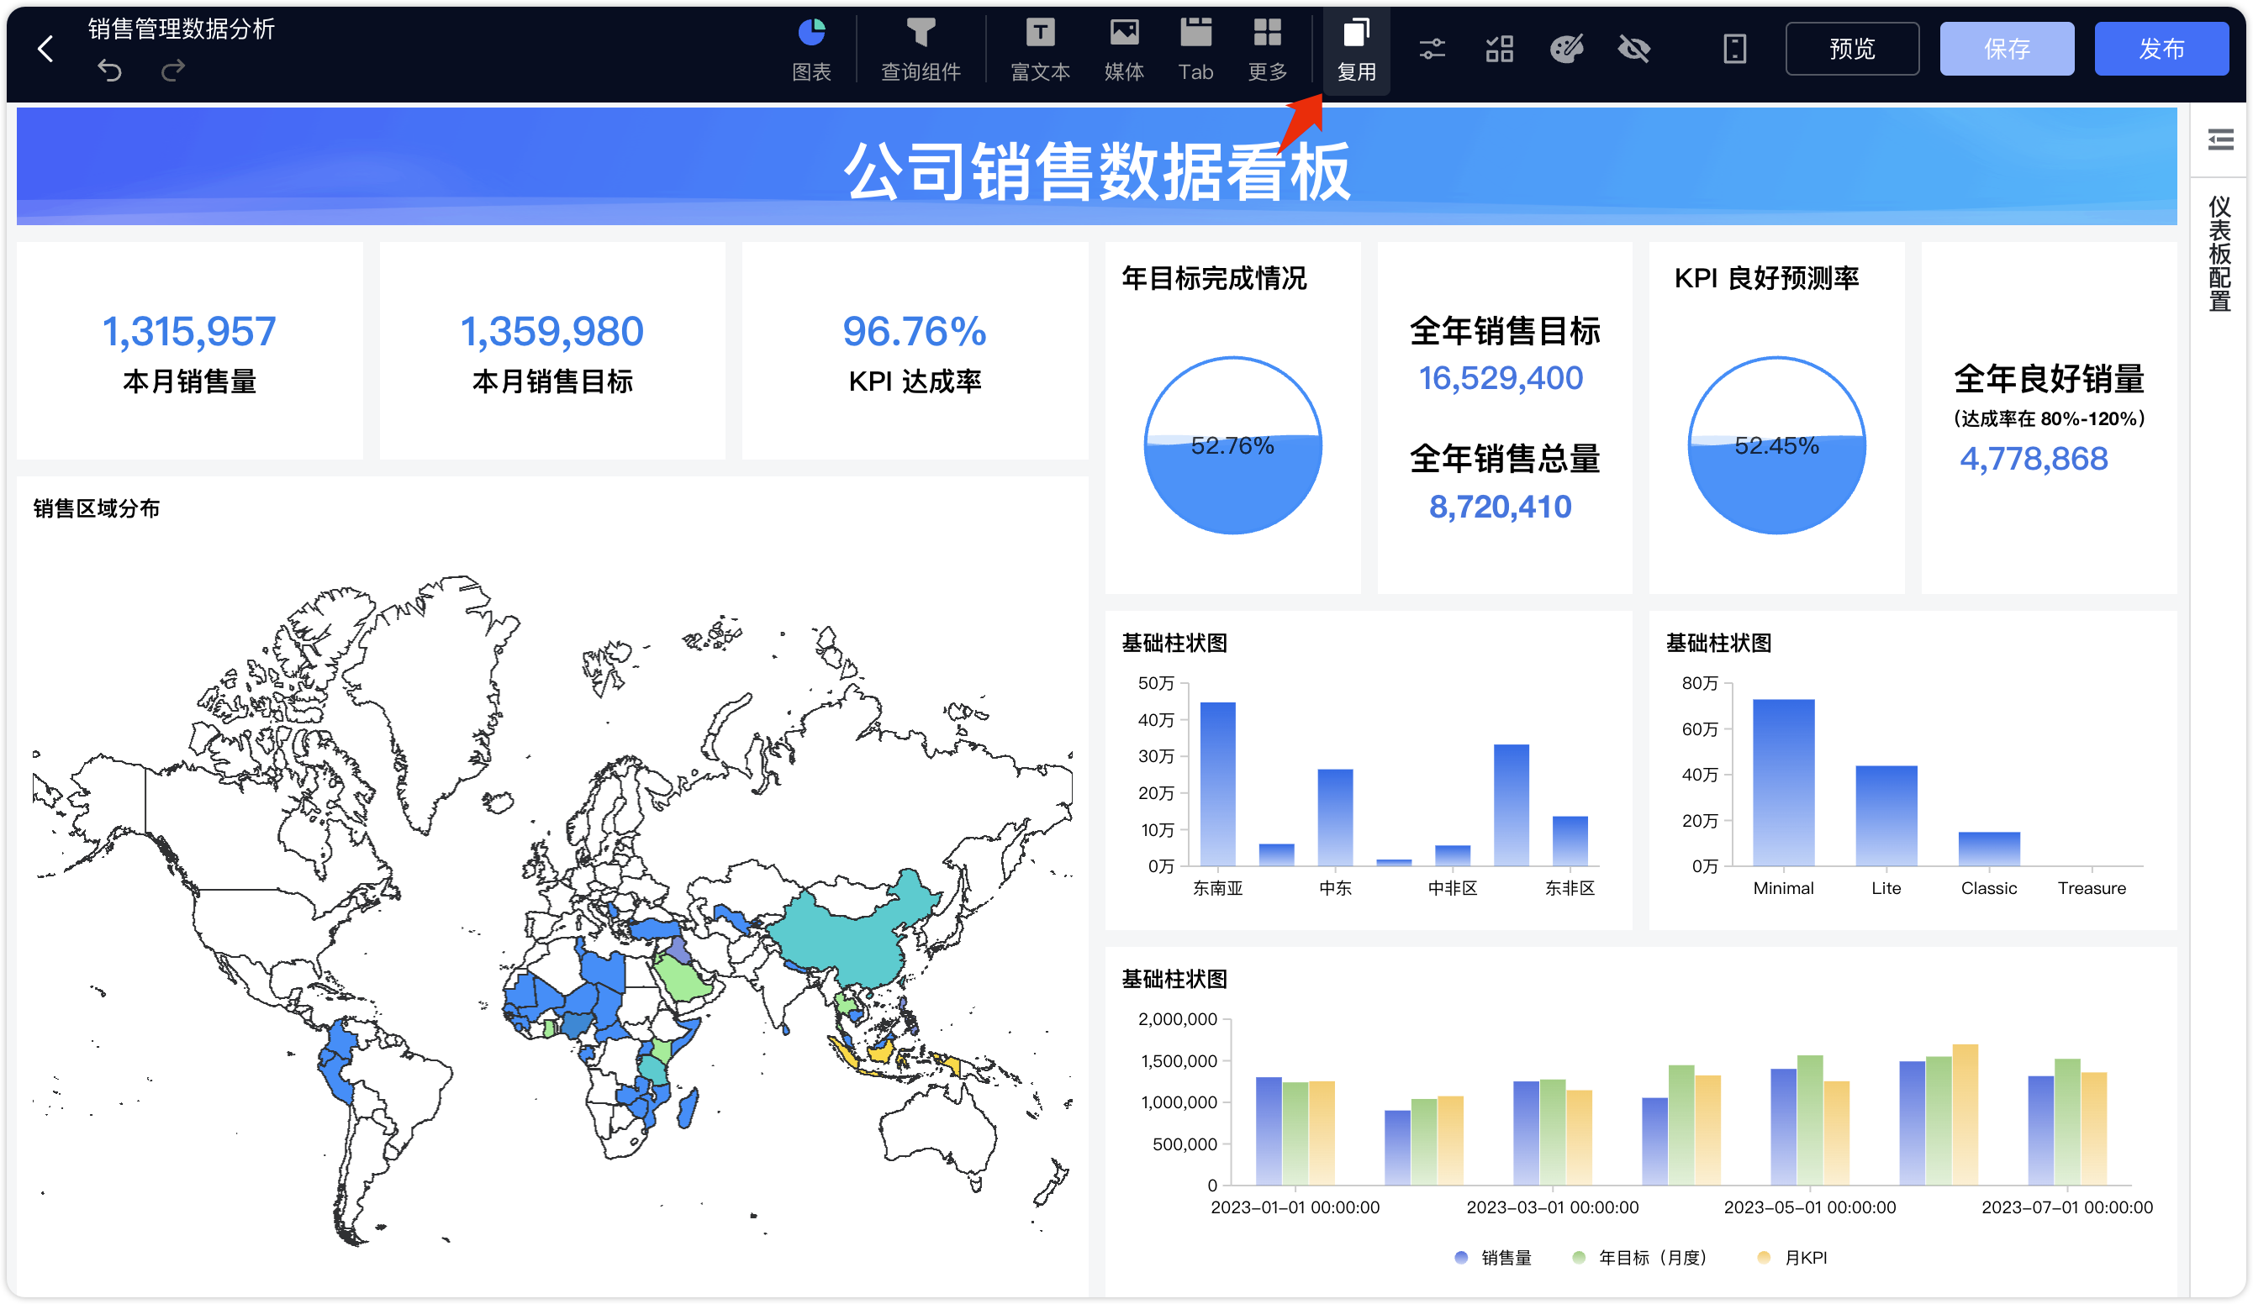Click the 复用 reuse tool
Image resolution: width=2253 pixels, height=1304 pixels.
(x=1355, y=50)
